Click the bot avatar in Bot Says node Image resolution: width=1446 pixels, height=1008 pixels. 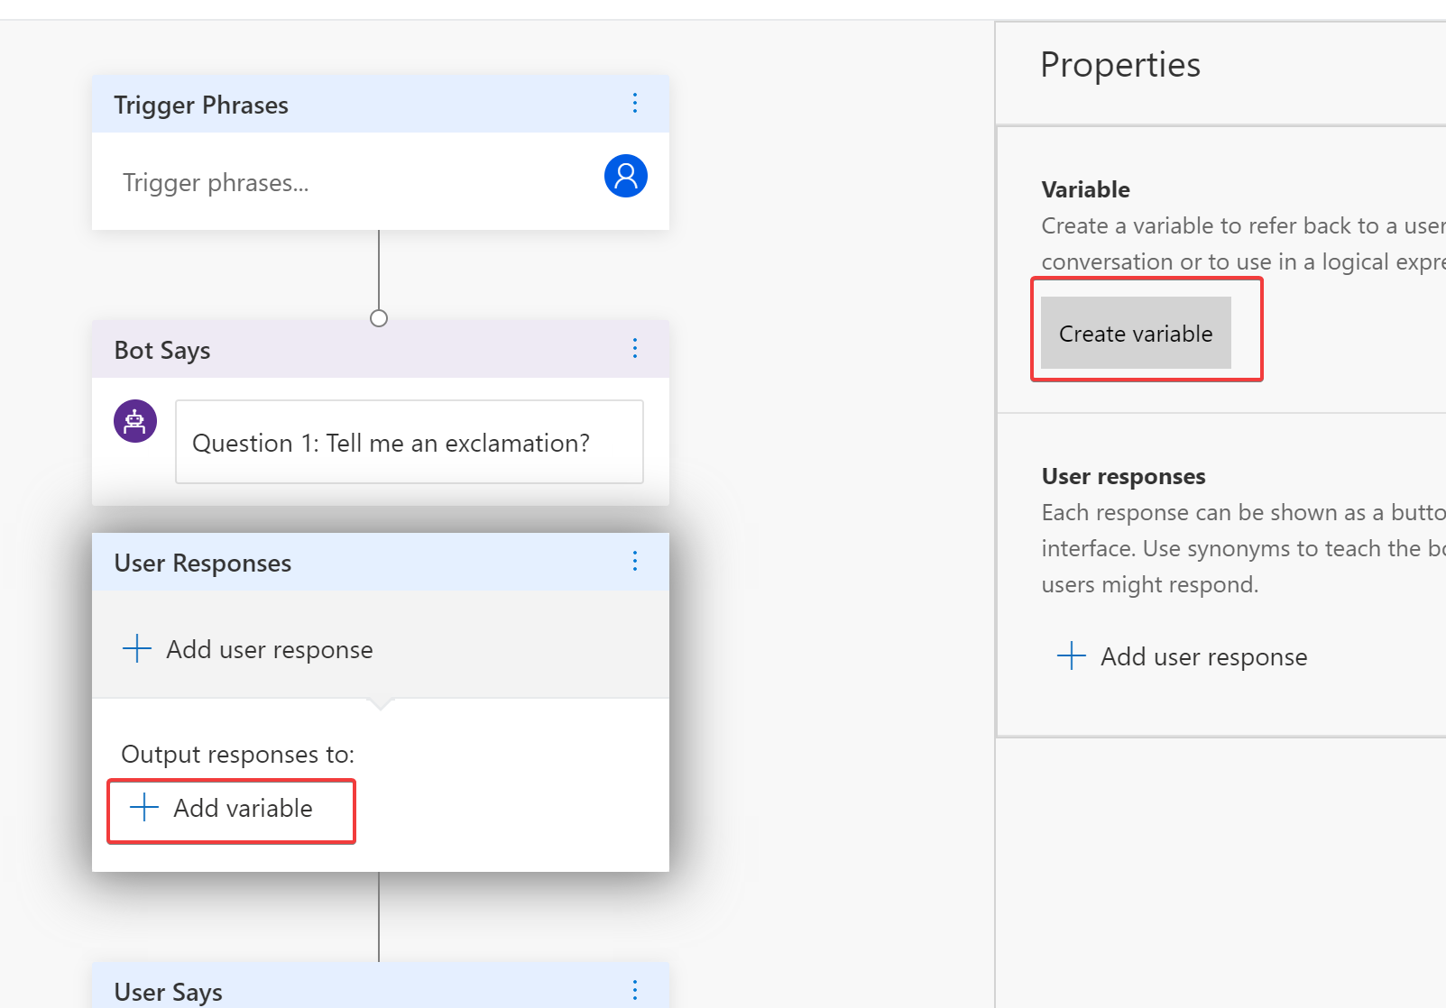point(134,420)
